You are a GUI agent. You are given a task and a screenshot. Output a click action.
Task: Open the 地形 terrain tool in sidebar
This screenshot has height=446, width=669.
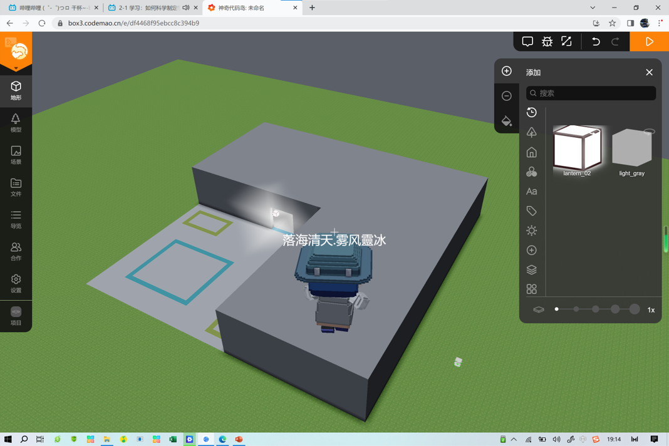click(16, 91)
